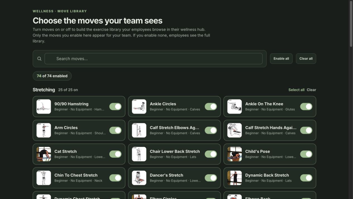Open the Chin To Chest Stretch thumbnail
The image size is (353, 199).
(x=44, y=178)
